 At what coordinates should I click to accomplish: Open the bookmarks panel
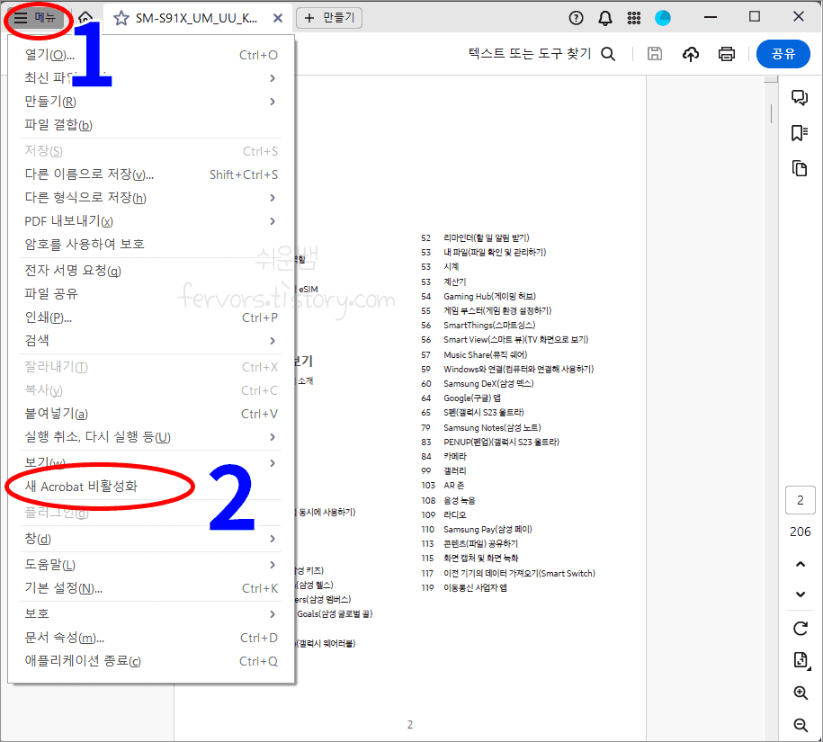(x=800, y=132)
